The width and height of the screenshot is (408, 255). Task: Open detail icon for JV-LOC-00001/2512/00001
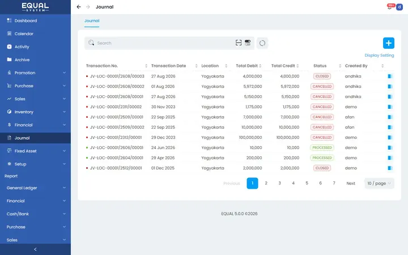click(390, 168)
